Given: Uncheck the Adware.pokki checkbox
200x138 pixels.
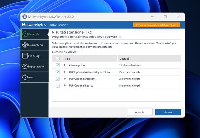Looking at the screenshot, I should [x=58, y=65].
